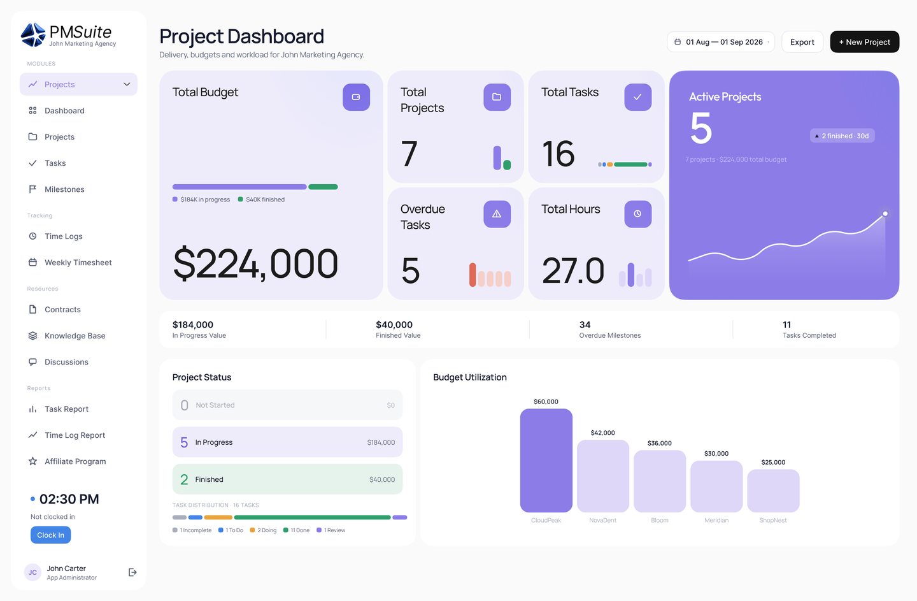Click the Meridian $30,000 bar
The width and height of the screenshot is (917, 601).
coord(716,486)
